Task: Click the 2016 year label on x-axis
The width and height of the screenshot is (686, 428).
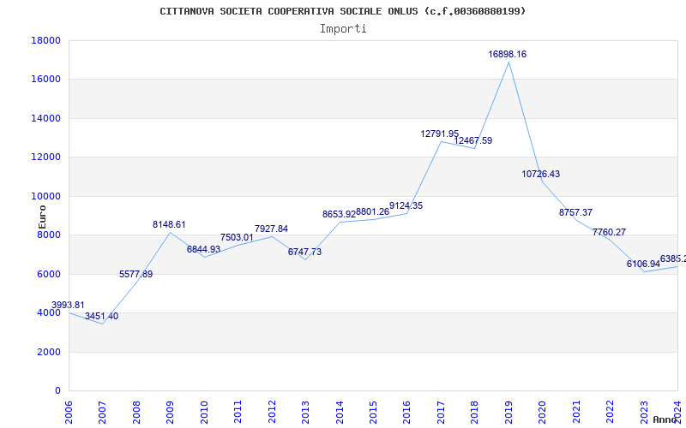Action: point(406,412)
